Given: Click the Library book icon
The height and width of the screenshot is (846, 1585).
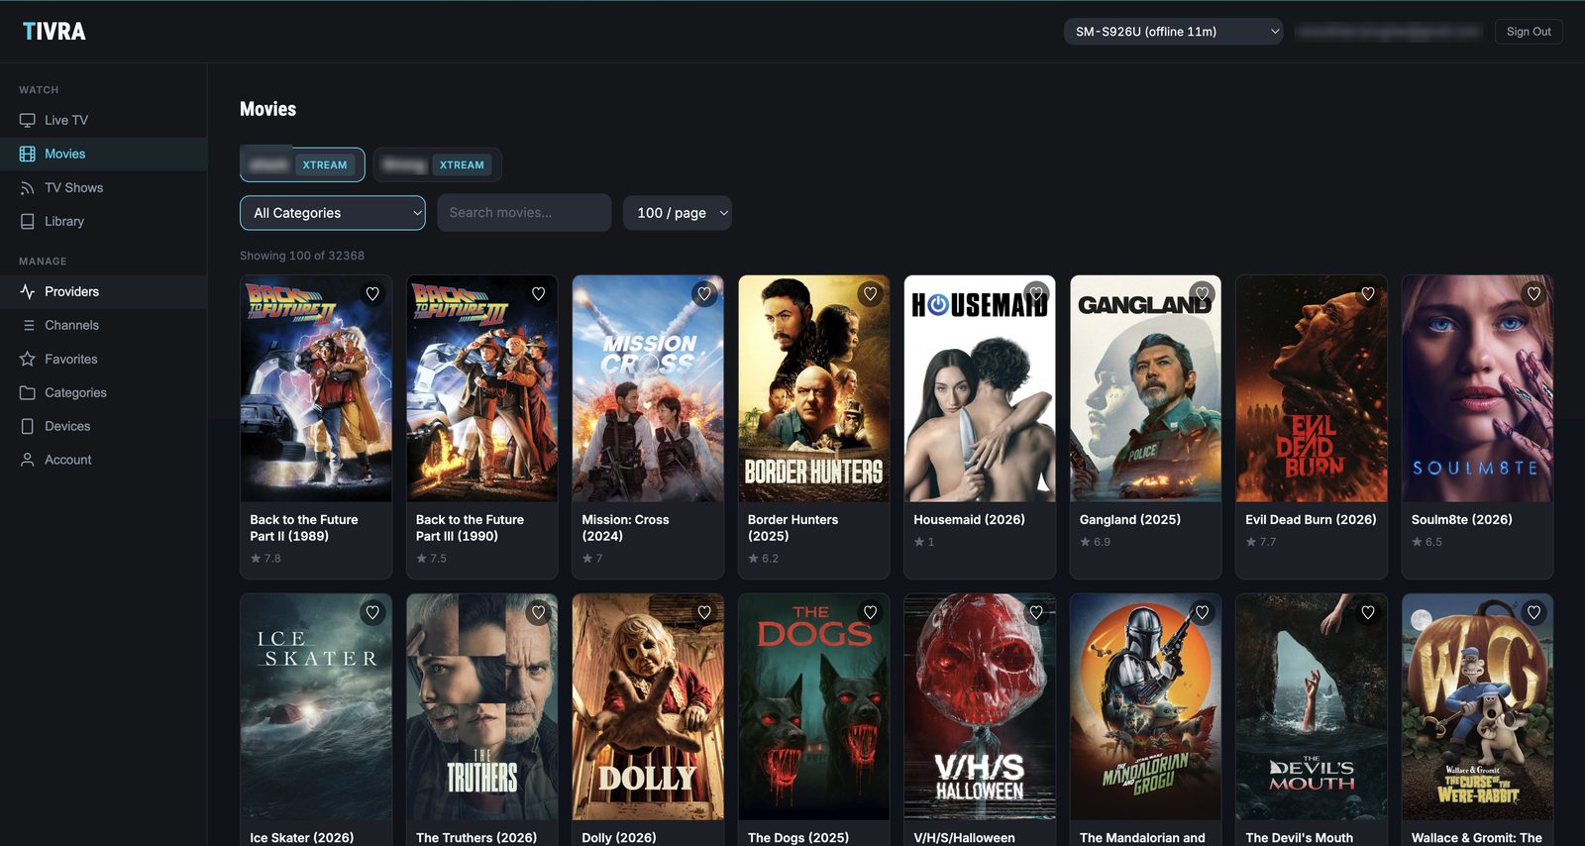Looking at the screenshot, I should 27,221.
